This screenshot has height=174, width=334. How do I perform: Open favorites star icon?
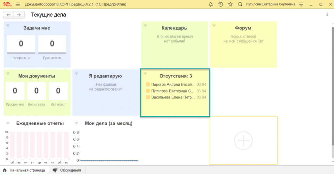230,4
